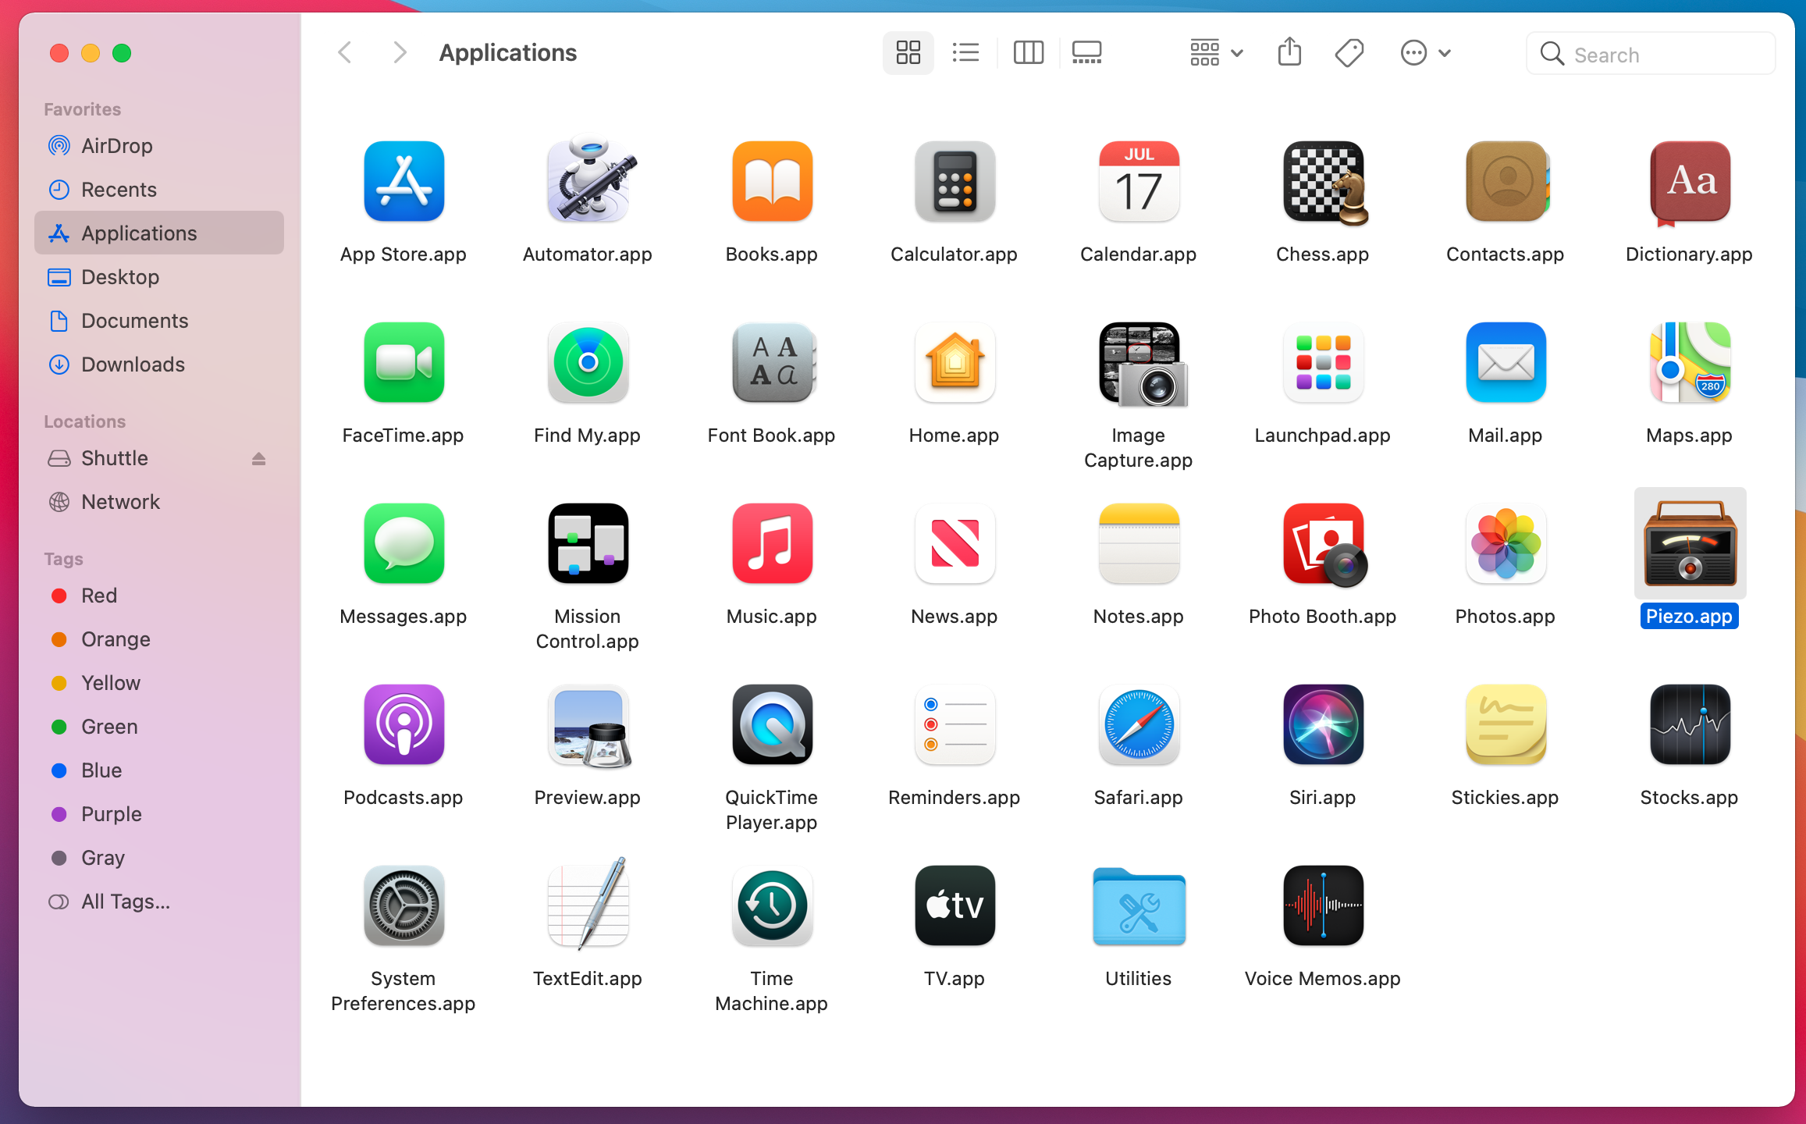Select the Music.app icon

[x=772, y=543]
